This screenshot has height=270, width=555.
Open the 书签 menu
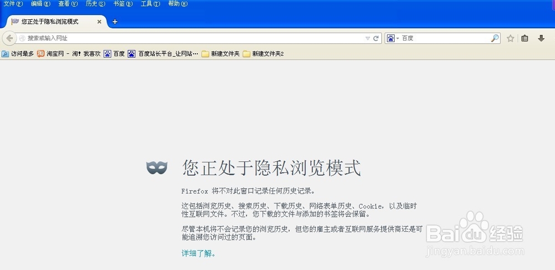[123, 4]
